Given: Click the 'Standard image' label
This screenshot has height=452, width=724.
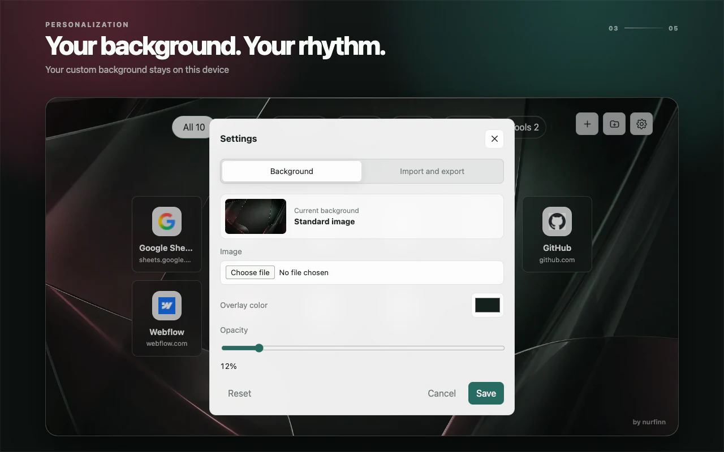Looking at the screenshot, I should click(325, 221).
